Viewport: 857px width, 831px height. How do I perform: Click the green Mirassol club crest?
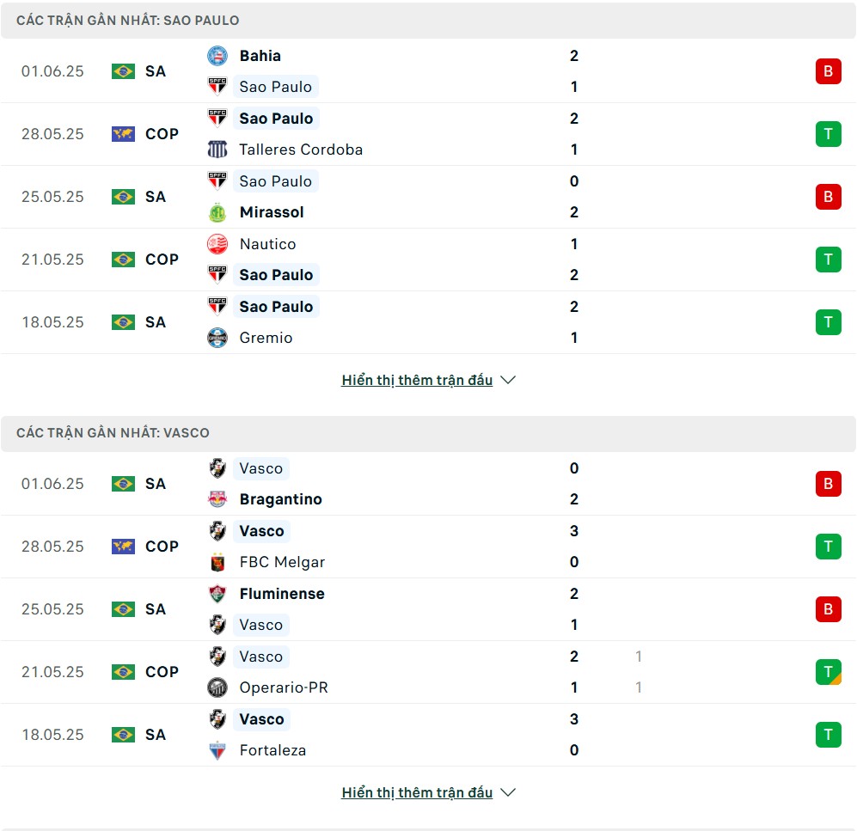pyautogui.click(x=217, y=212)
